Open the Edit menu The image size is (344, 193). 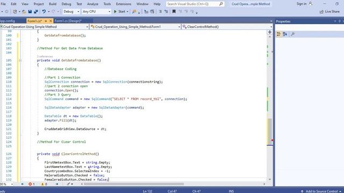[13, 4]
